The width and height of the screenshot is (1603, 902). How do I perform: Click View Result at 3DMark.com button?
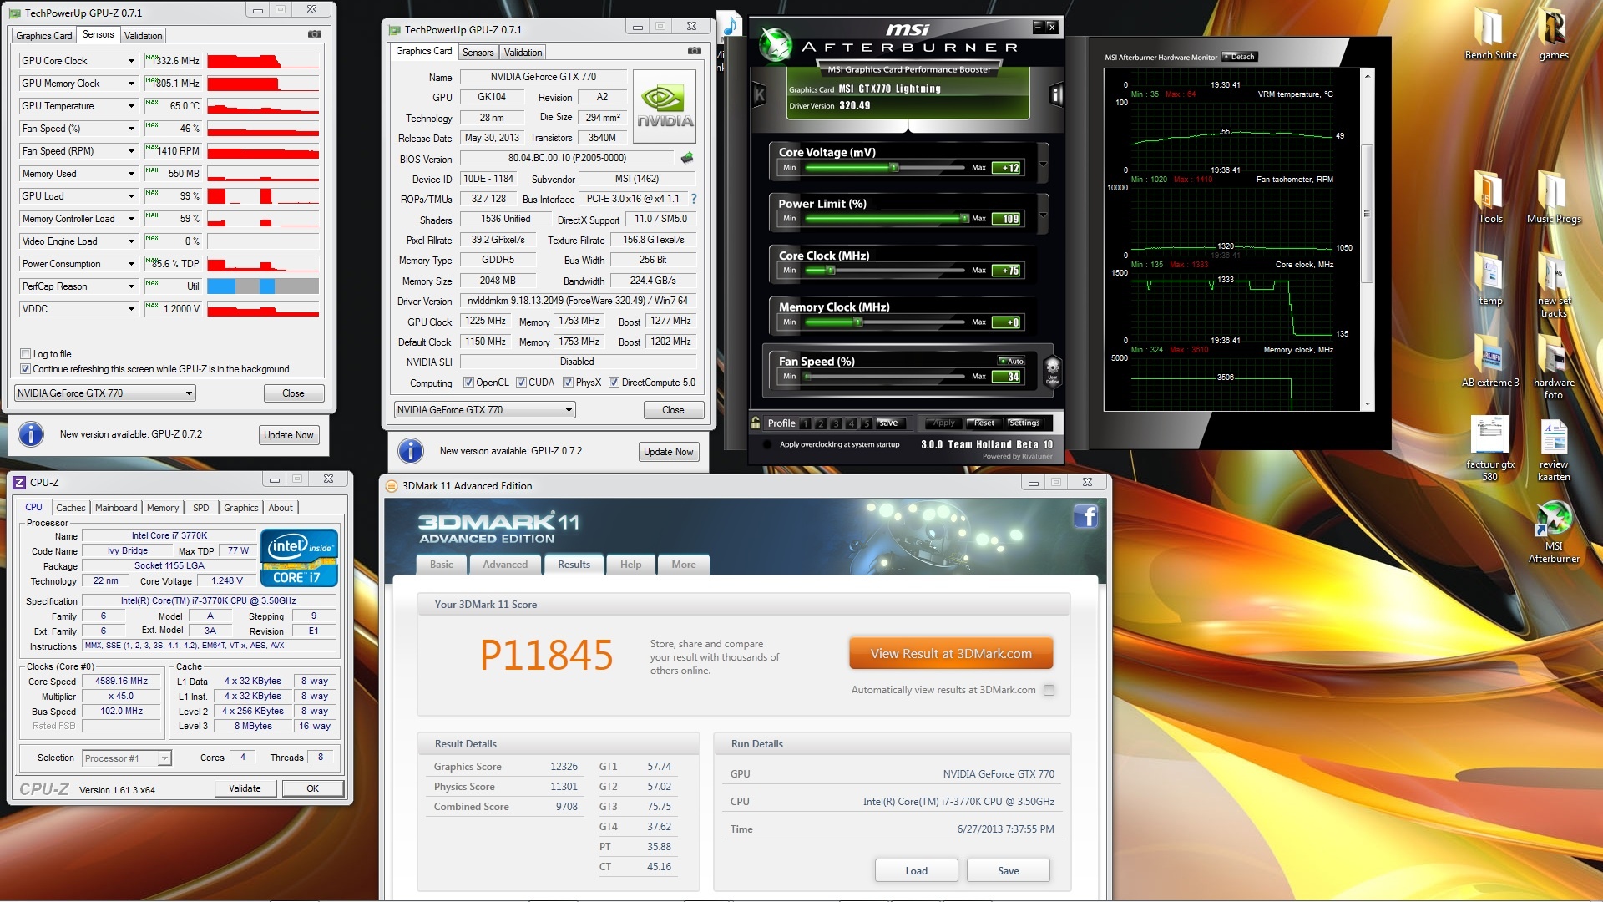pos(950,654)
